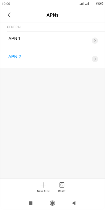Go back using the header arrow
Screen dimensions: 105x210
[x=9, y=15]
